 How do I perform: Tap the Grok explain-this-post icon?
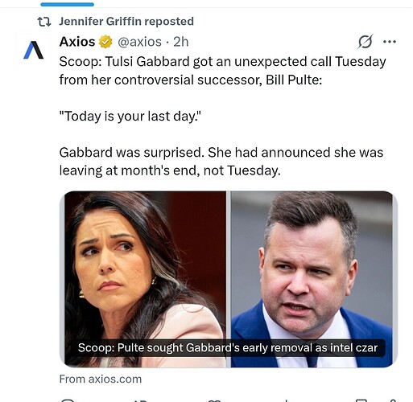click(366, 42)
